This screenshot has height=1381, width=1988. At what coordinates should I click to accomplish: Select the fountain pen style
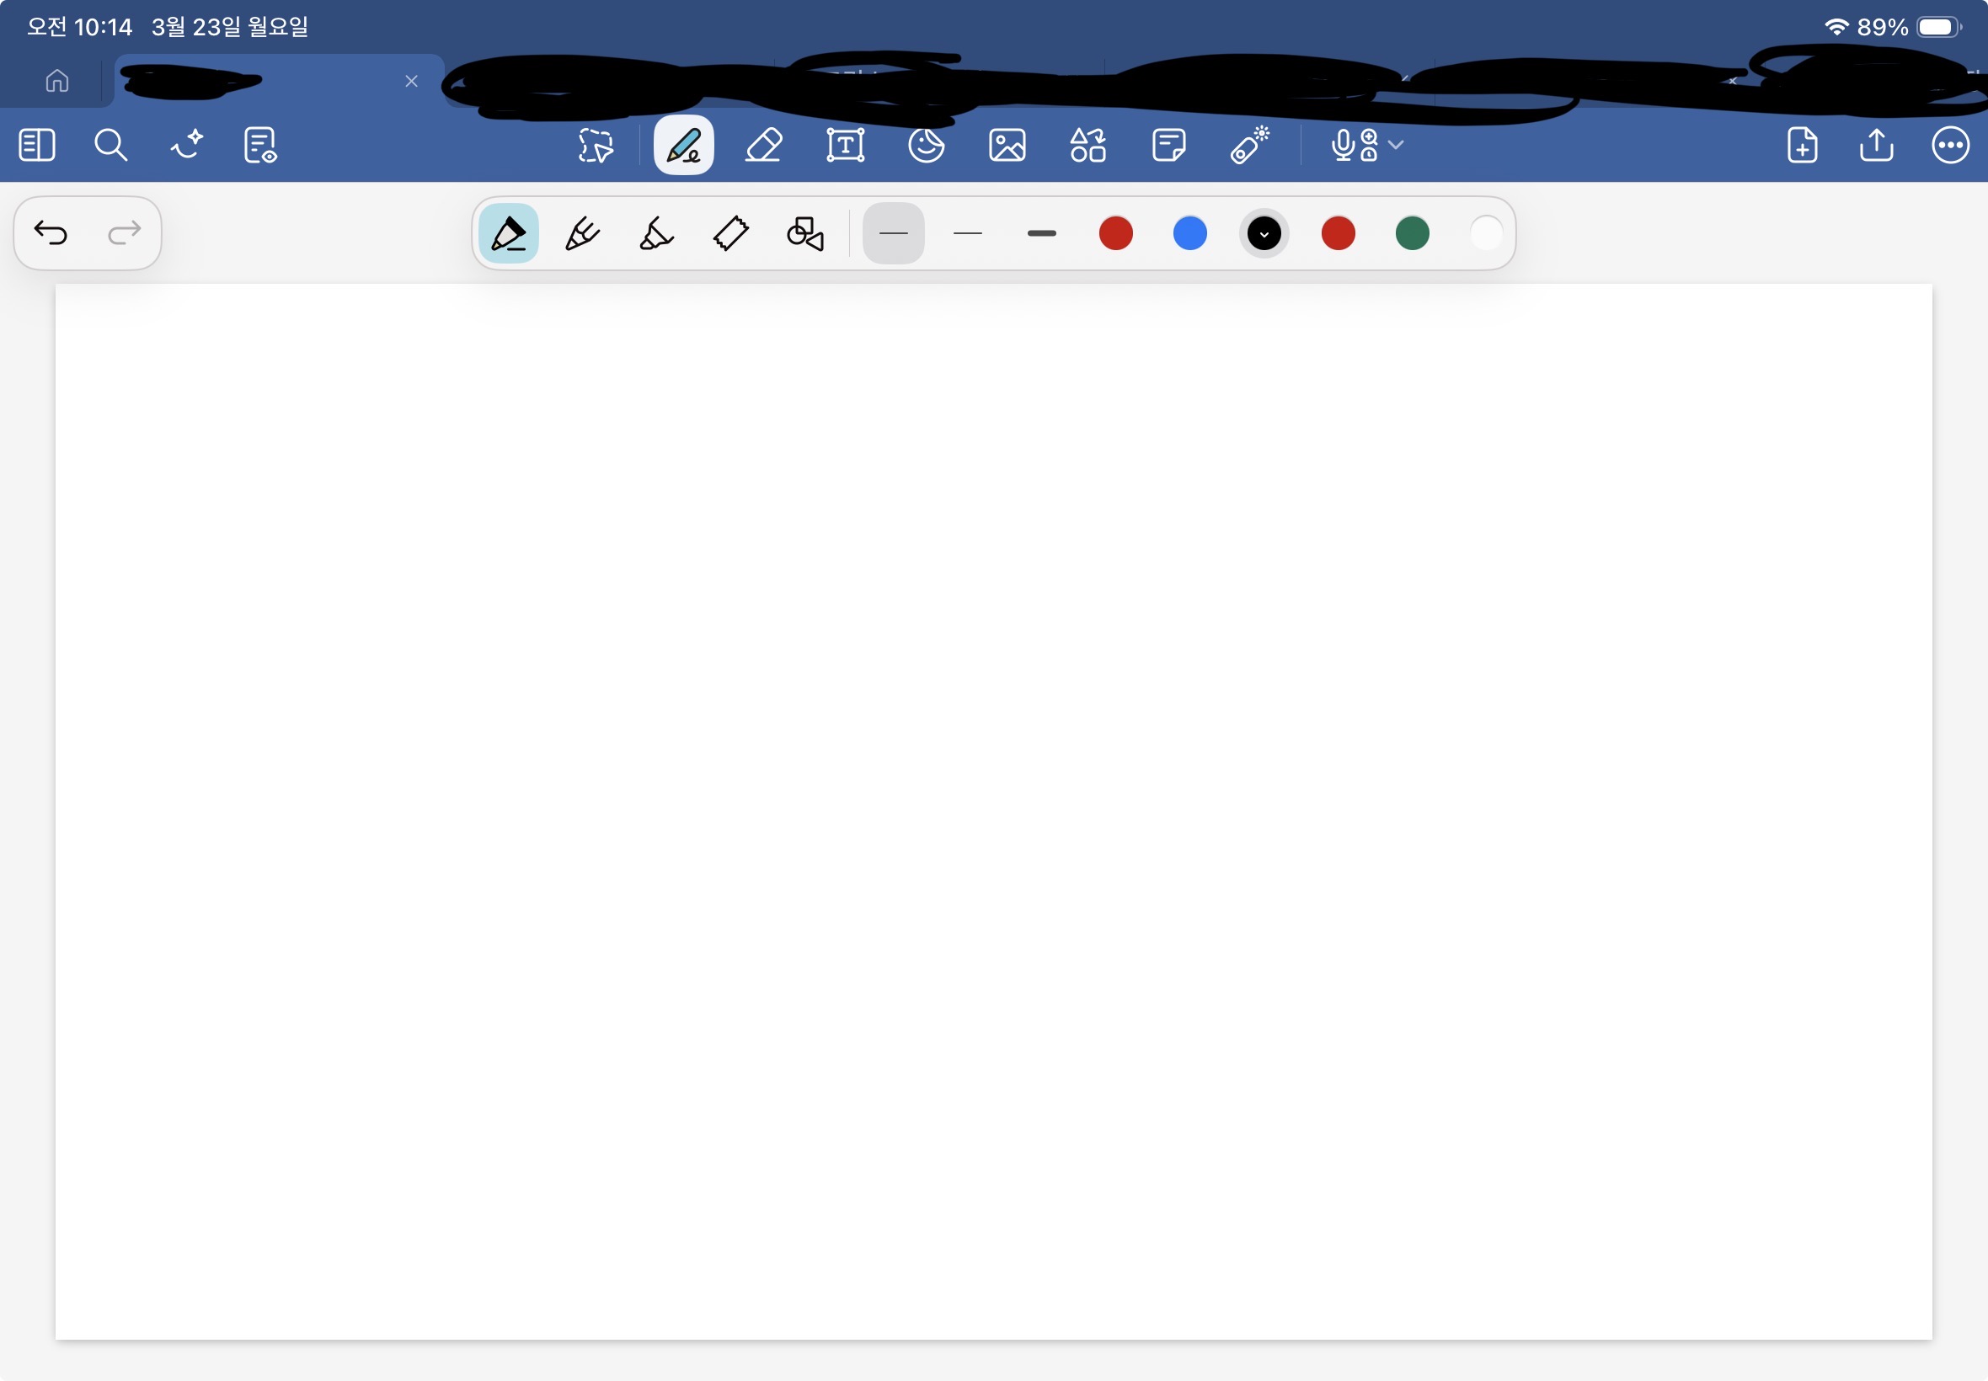click(x=582, y=233)
